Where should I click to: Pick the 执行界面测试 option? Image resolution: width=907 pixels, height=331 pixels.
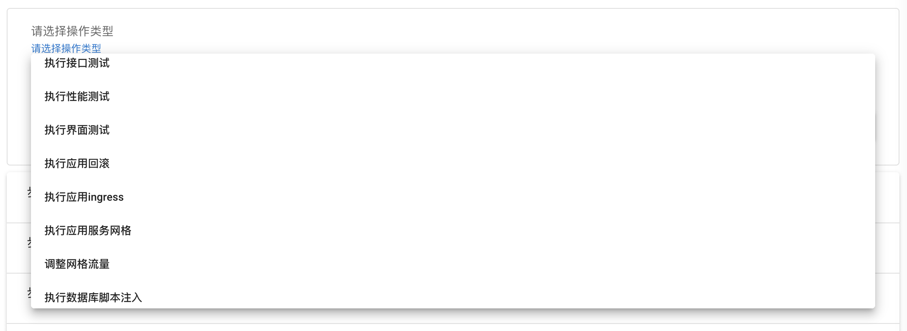(77, 130)
